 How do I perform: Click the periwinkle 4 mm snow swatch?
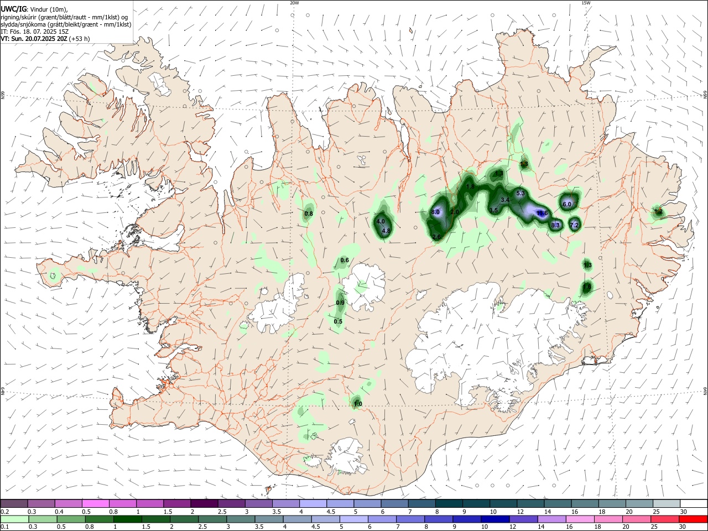[313, 504]
